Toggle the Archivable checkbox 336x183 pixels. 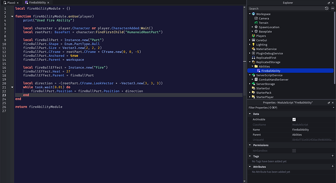294,119
